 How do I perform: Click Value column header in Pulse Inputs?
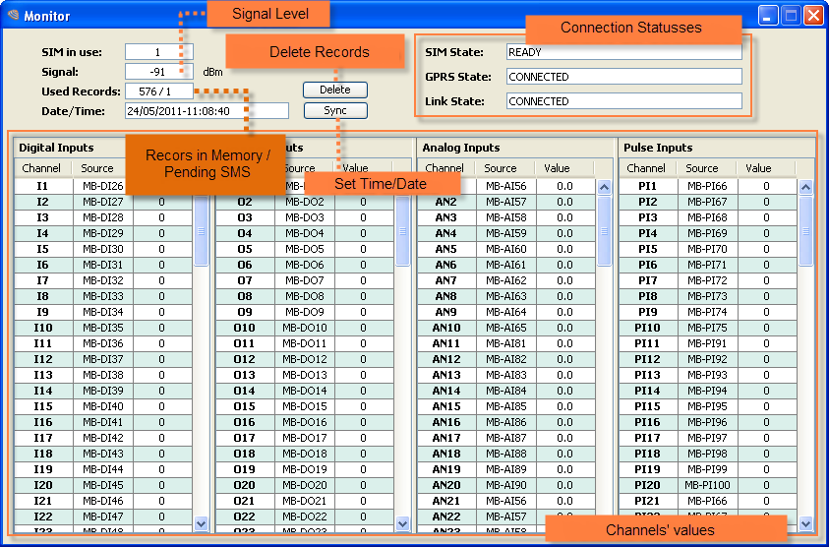[x=758, y=168]
